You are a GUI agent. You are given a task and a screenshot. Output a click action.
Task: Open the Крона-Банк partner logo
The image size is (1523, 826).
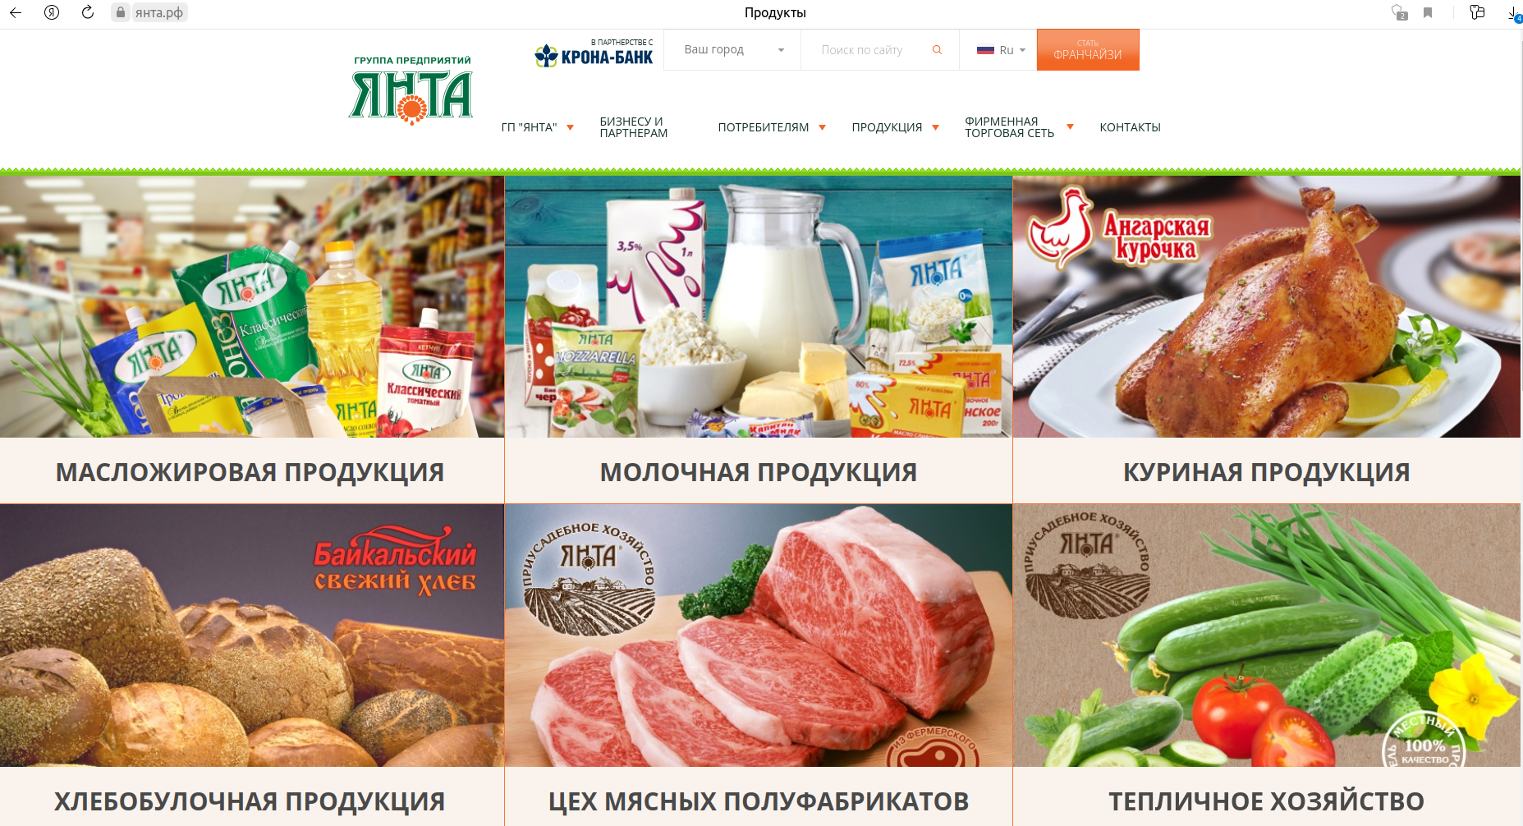[594, 53]
